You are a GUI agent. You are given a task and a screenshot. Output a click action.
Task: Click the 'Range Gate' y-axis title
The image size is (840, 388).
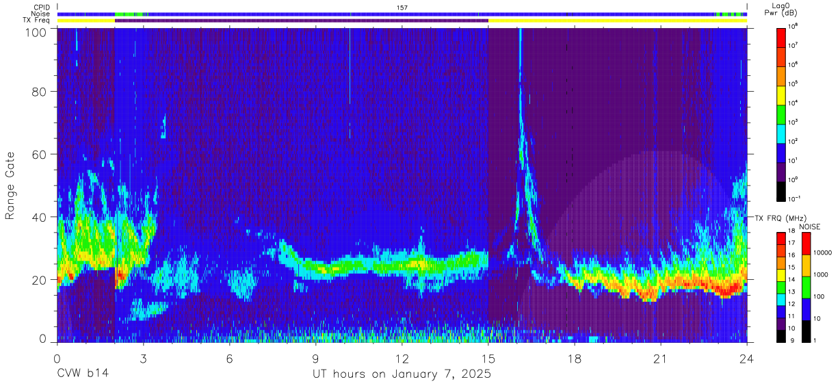[10, 185]
